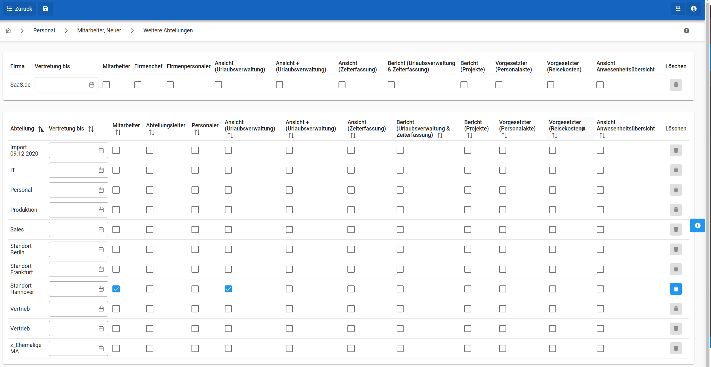The width and height of the screenshot is (711, 367).
Task: Click Vertretung bis date field for Import 09.12.2020
Action: (x=78, y=150)
